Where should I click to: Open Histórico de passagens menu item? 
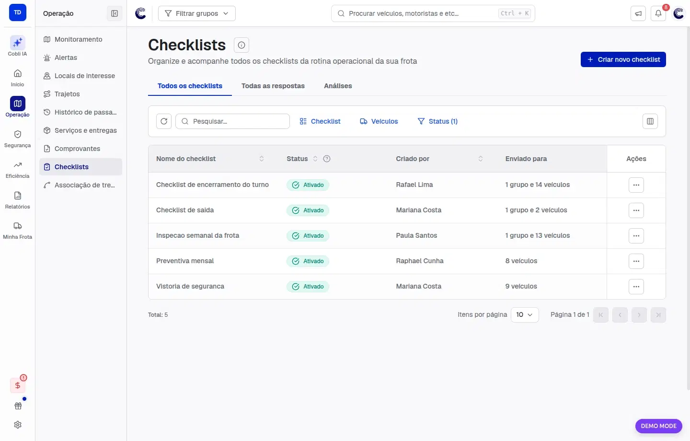[80, 112]
